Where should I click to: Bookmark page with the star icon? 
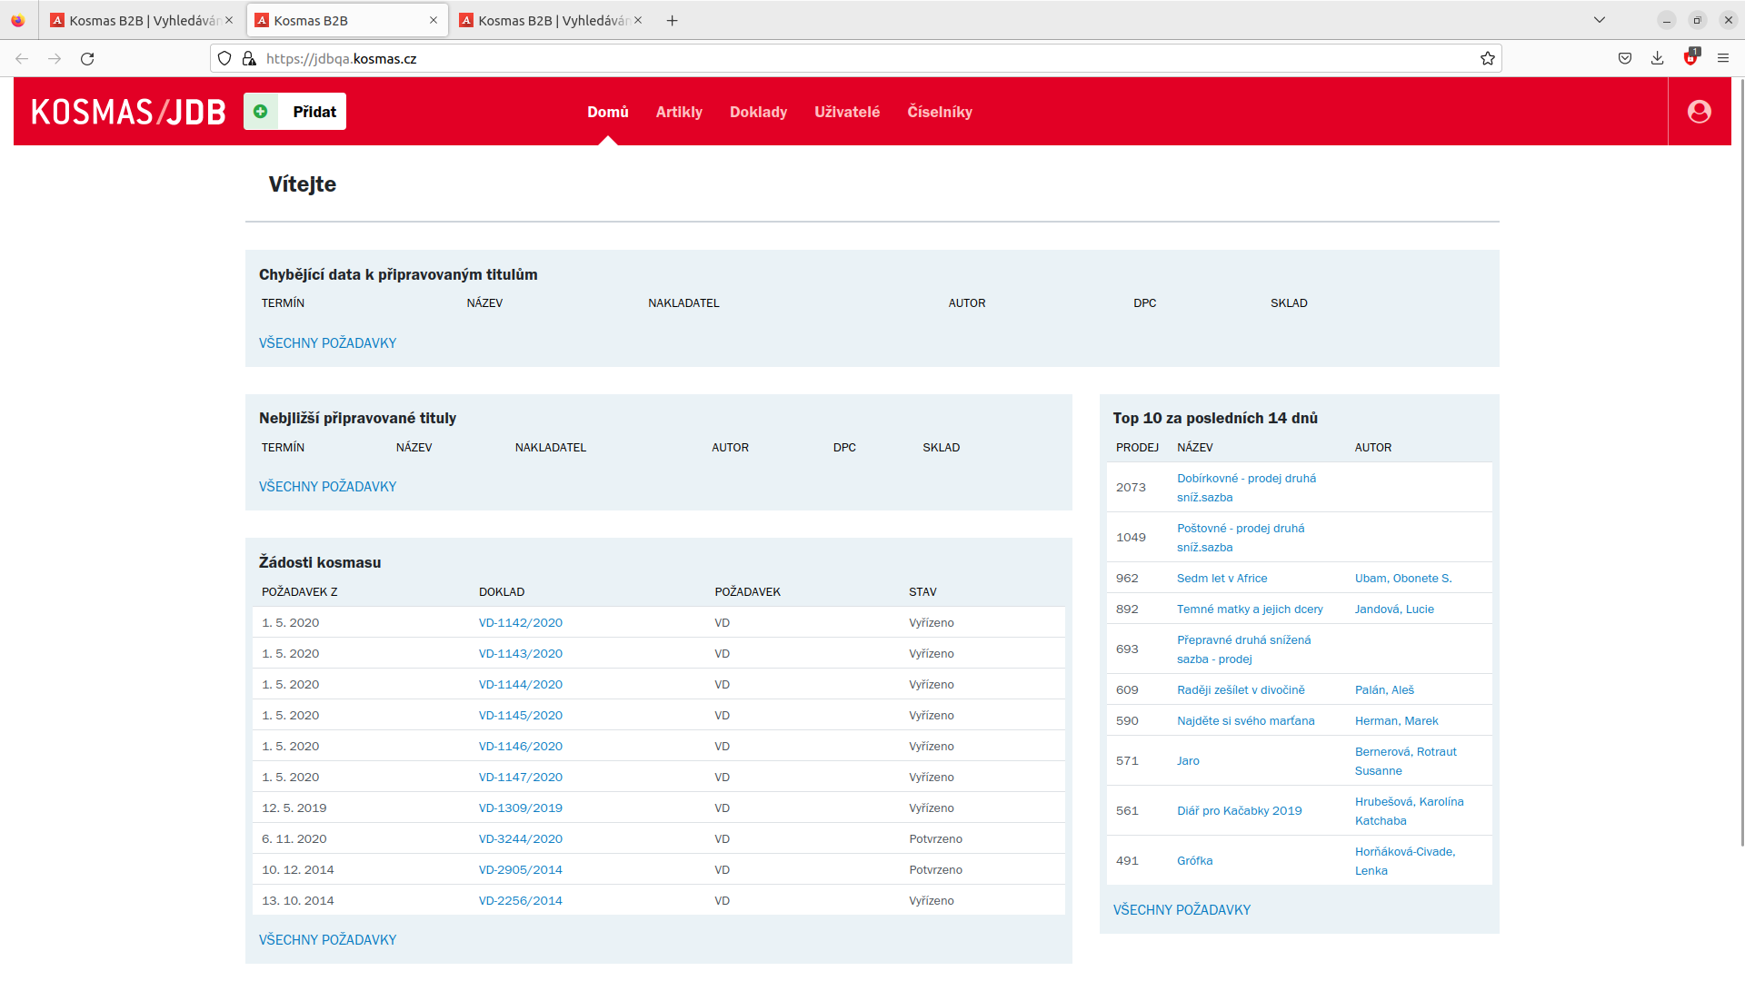click(x=1487, y=59)
